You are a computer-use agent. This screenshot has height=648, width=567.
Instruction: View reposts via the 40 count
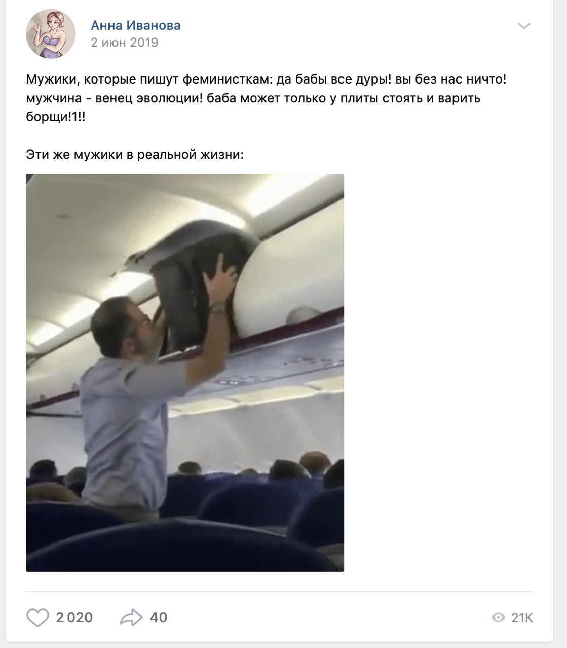159,617
